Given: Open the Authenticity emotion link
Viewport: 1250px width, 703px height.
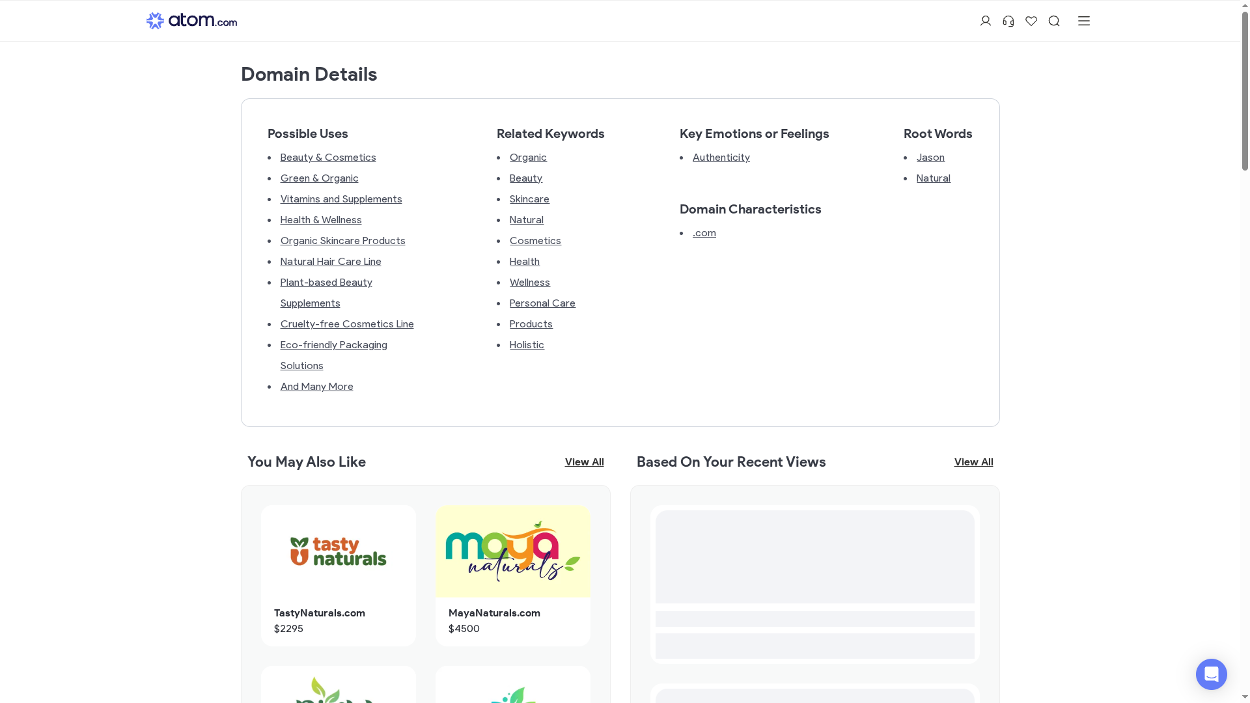Looking at the screenshot, I should pos(721,158).
